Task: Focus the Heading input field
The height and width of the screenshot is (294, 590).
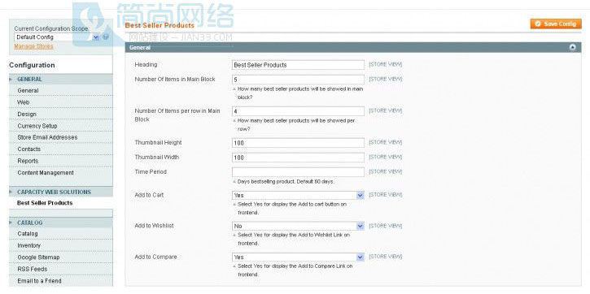Action: [298, 65]
